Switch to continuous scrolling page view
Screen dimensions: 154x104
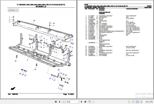tap(133, 102)
